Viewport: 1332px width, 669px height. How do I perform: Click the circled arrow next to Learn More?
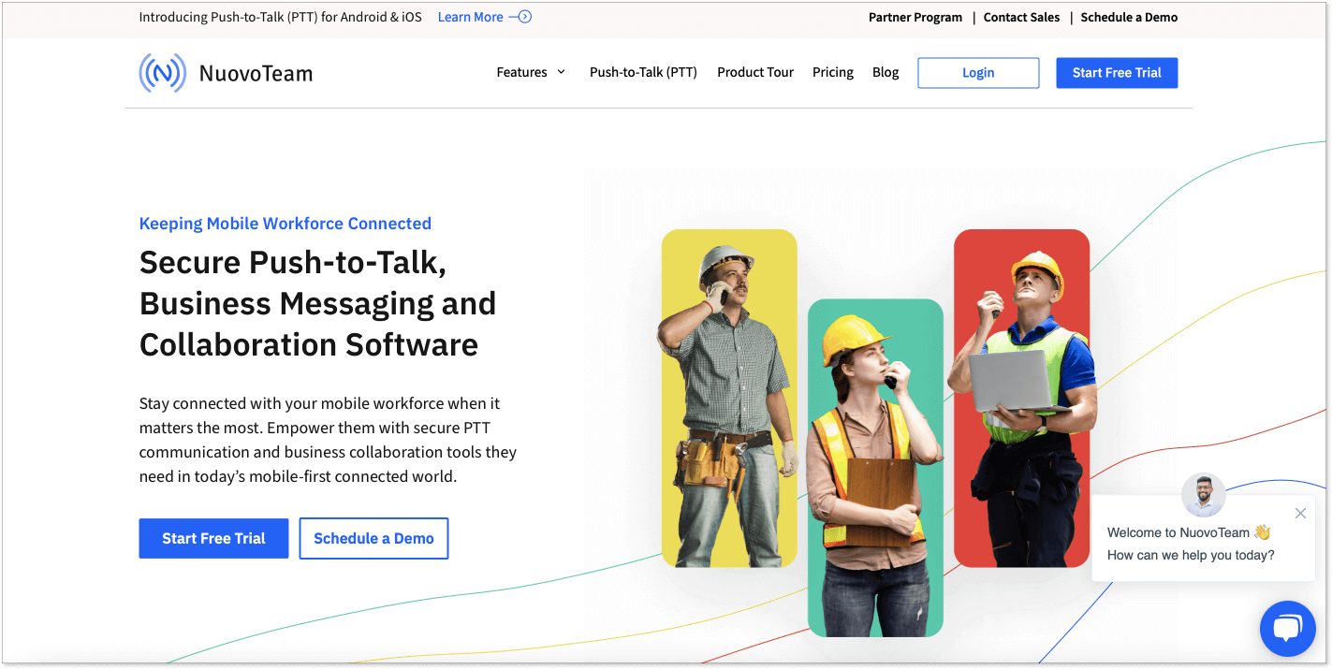pos(520,17)
